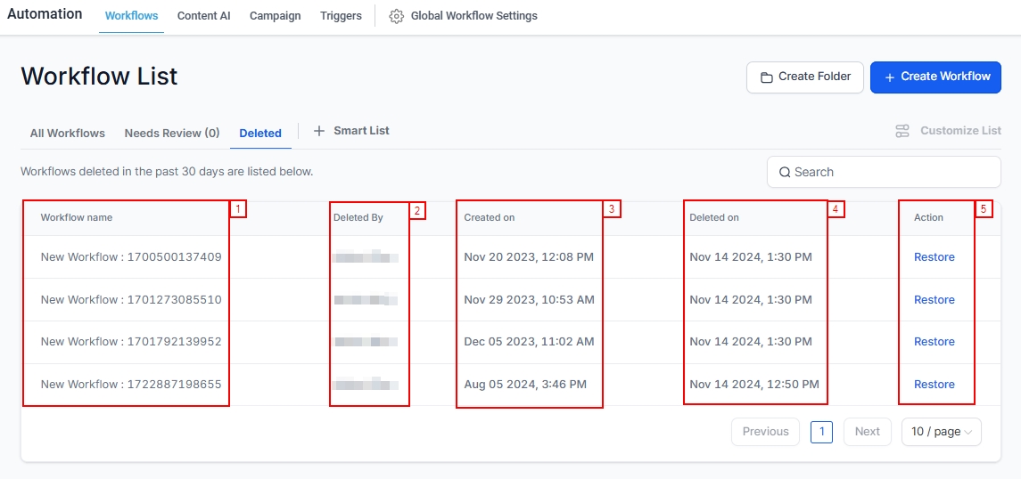
Task: Open the Needs Review (0) tab
Action: point(172,134)
